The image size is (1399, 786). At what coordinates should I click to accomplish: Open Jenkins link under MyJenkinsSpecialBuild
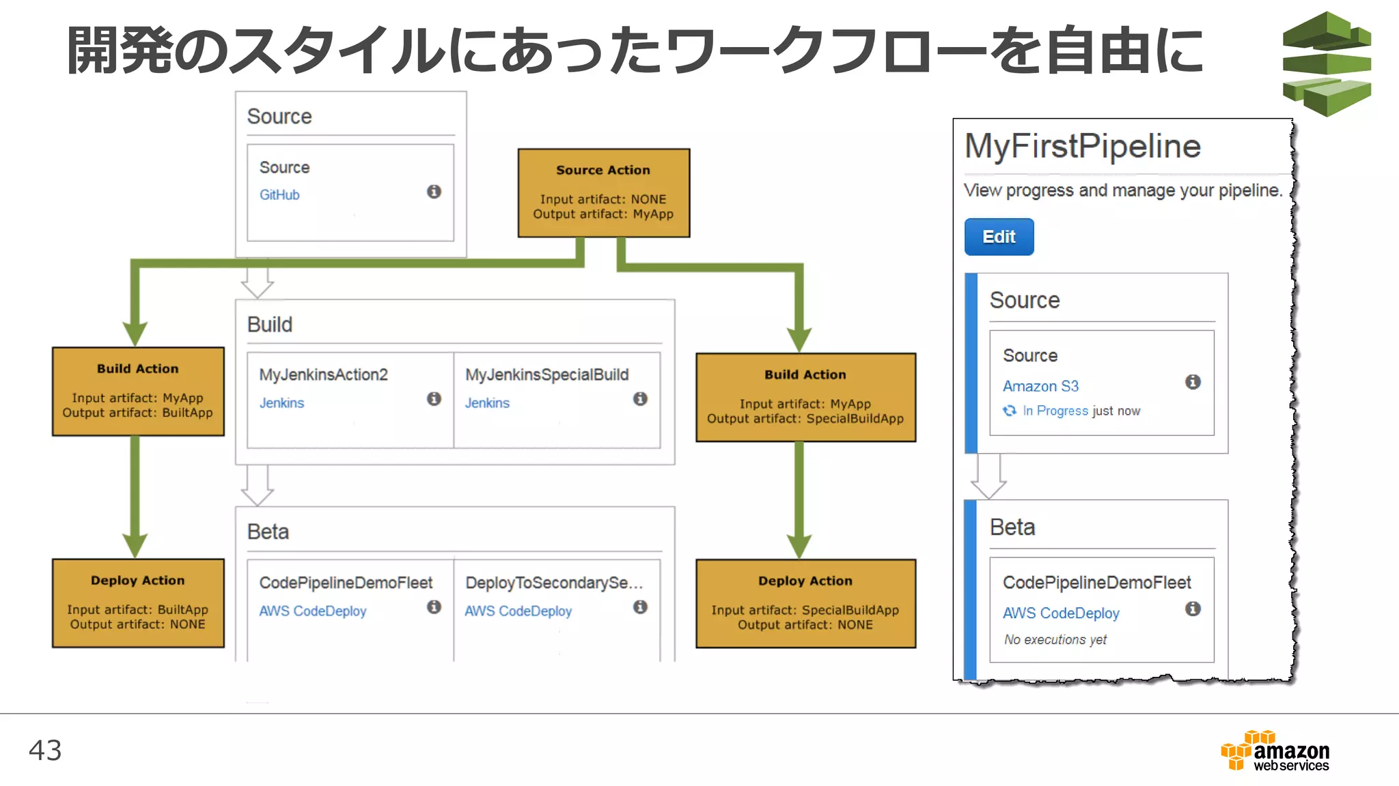[487, 403]
